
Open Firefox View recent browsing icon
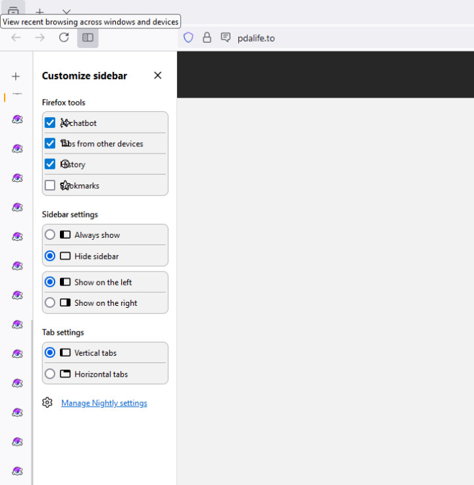[13, 10]
